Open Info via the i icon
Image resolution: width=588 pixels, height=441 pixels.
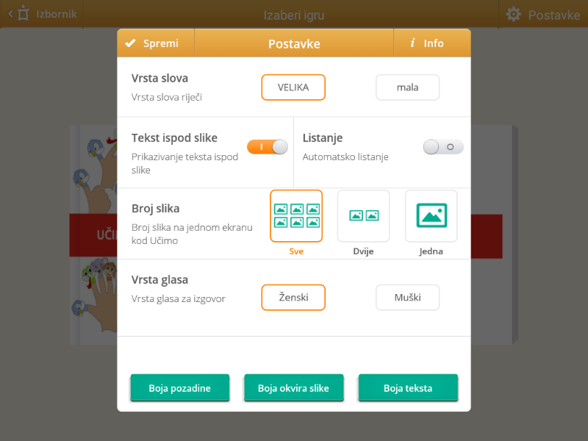[412, 43]
